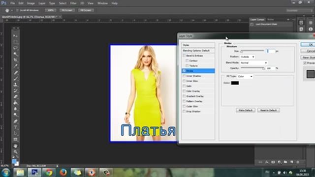Select the Brush tool

15,79
